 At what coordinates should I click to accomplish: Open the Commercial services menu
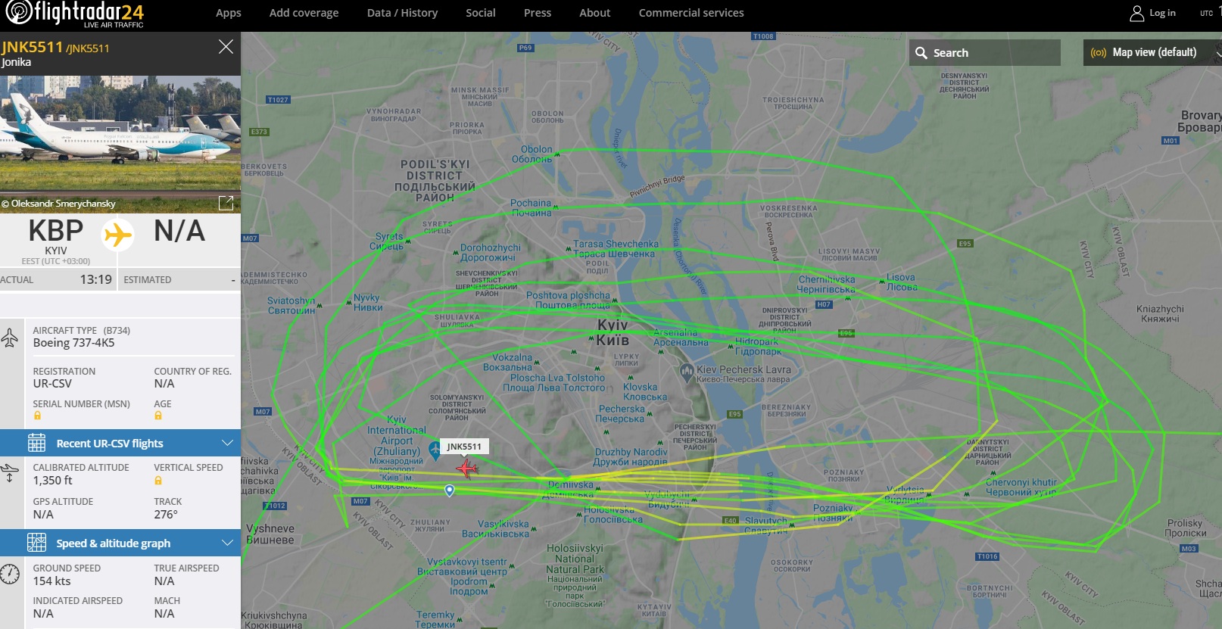pos(691,13)
